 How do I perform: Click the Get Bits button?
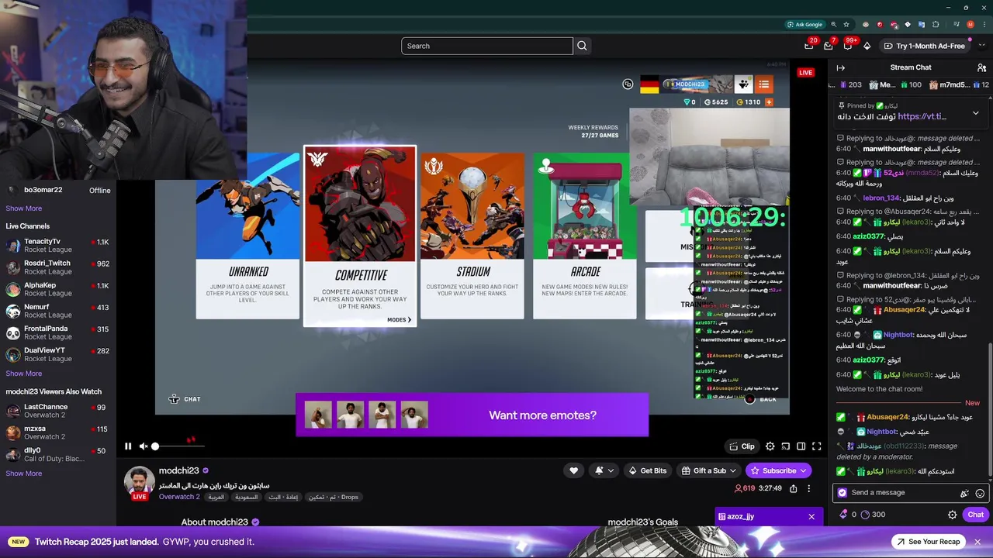pyautogui.click(x=647, y=470)
